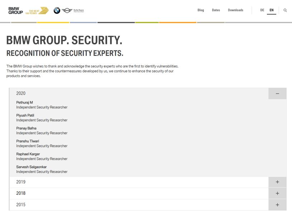The height and width of the screenshot is (217, 292).
Task: Click Independent Security Researcher under Pranay Bafna
Action: pos(42,133)
